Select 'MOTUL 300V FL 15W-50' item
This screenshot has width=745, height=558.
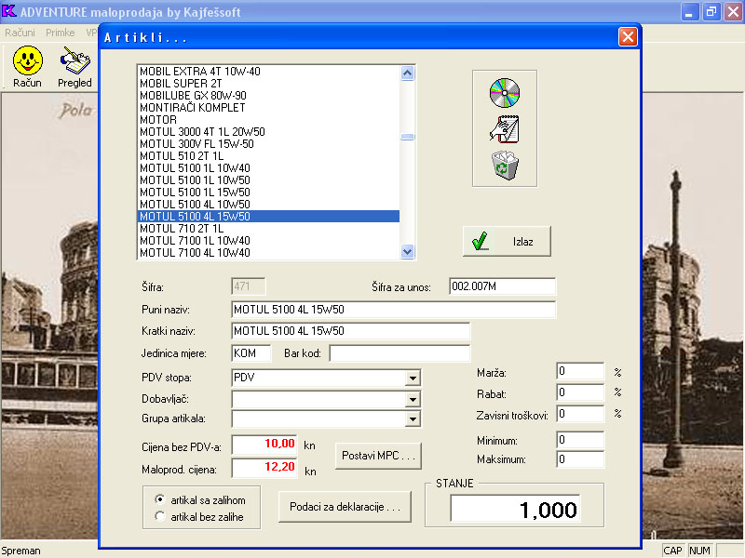tap(268, 144)
